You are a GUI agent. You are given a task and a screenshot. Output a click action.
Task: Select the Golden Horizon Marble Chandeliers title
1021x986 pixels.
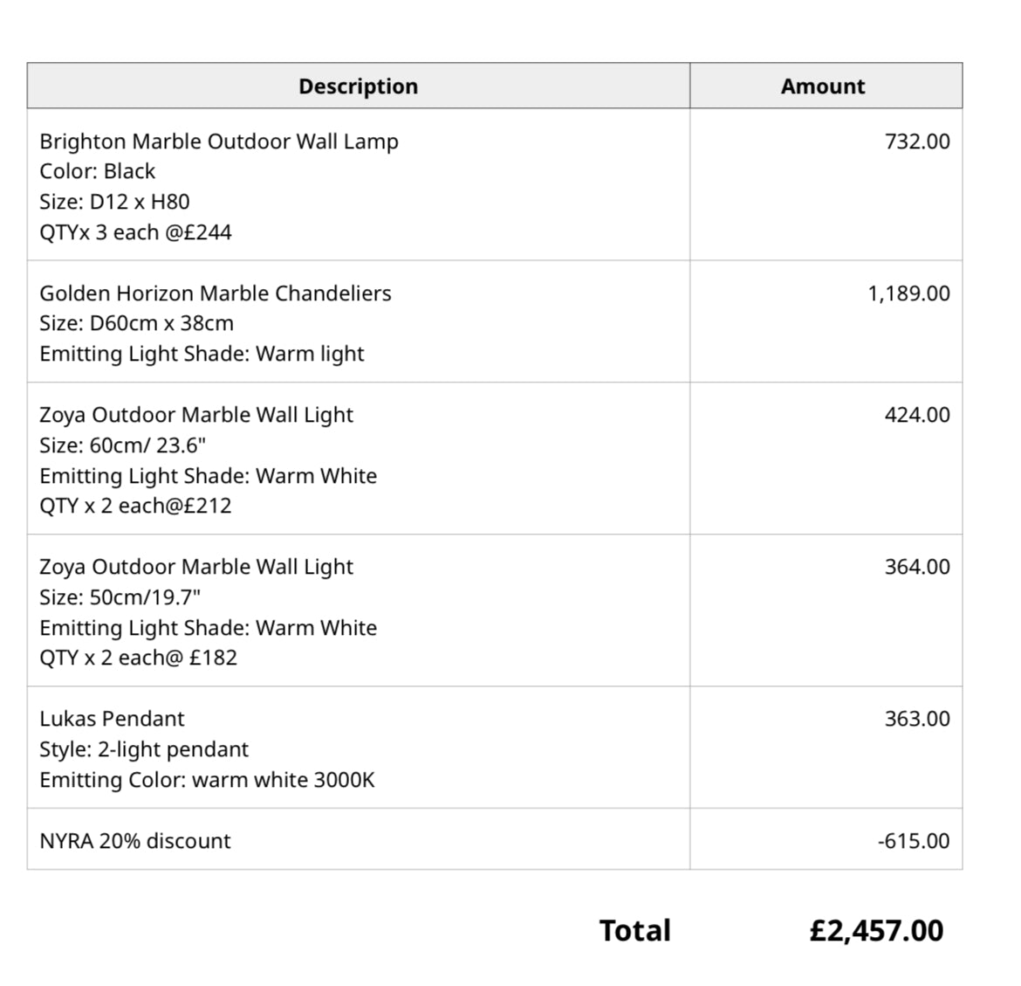coord(216,293)
